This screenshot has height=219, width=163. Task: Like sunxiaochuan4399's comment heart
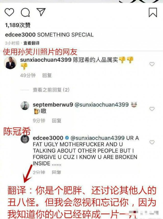[x=152, y=64]
